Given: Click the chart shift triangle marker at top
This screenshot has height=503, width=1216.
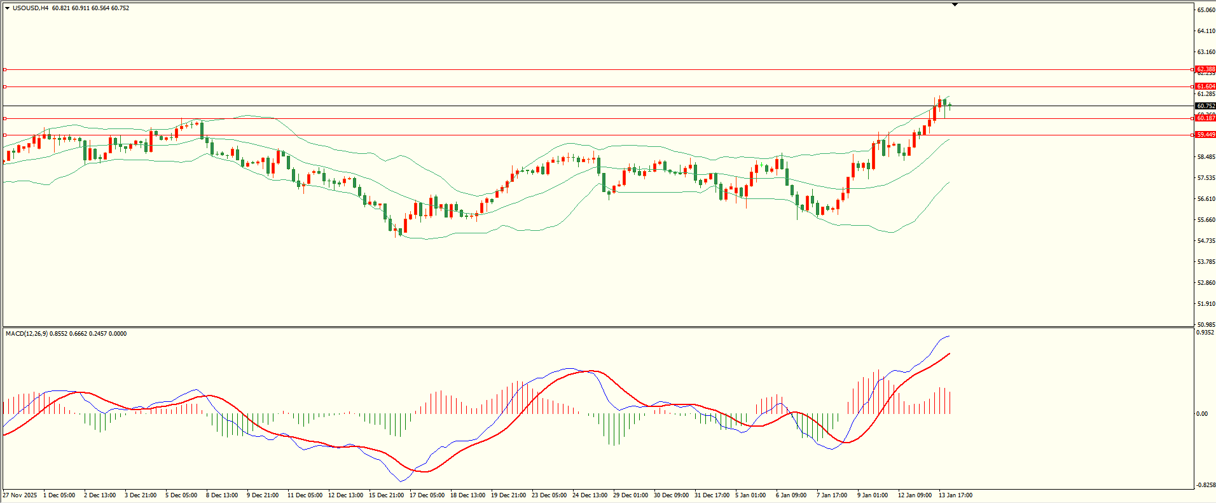Looking at the screenshot, I should pyautogui.click(x=955, y=5).
